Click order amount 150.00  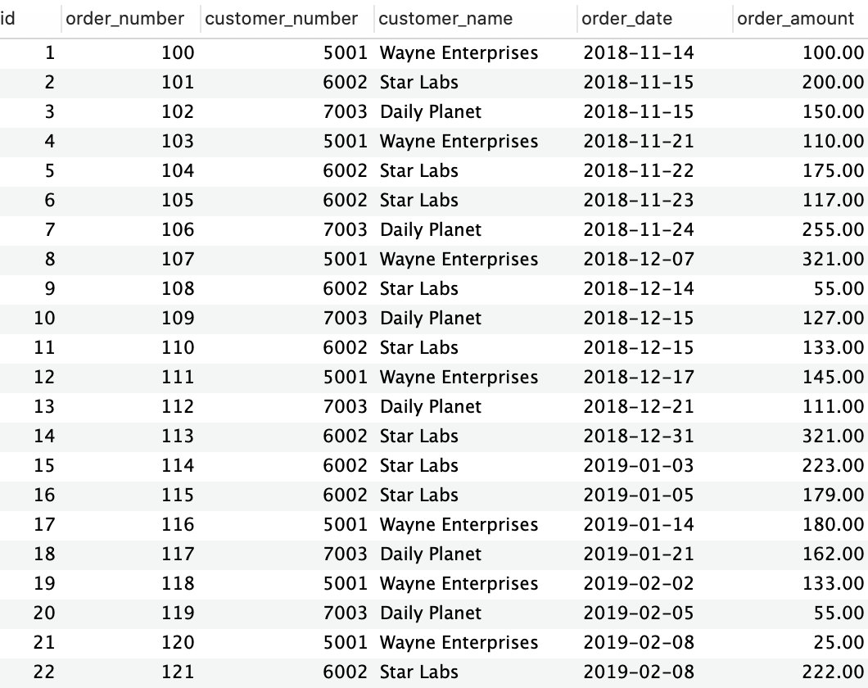(833, 112)
